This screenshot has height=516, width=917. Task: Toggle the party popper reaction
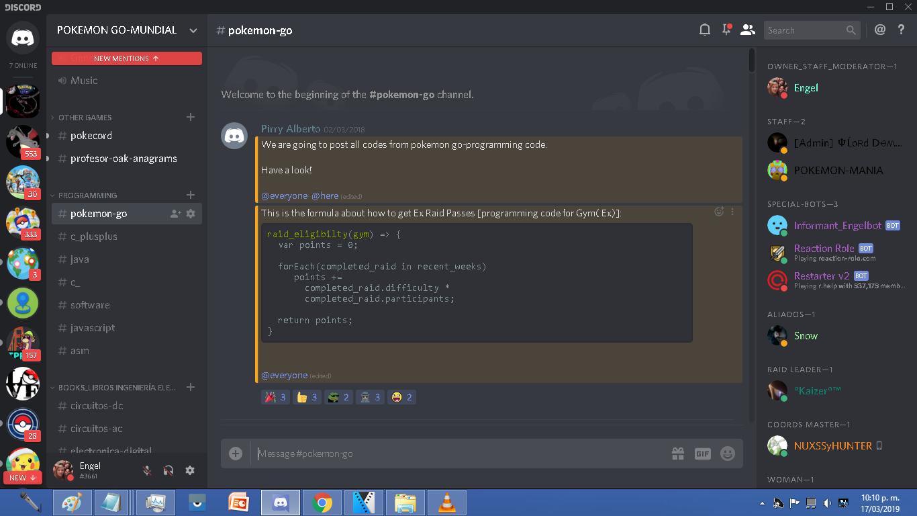(275, 397)
